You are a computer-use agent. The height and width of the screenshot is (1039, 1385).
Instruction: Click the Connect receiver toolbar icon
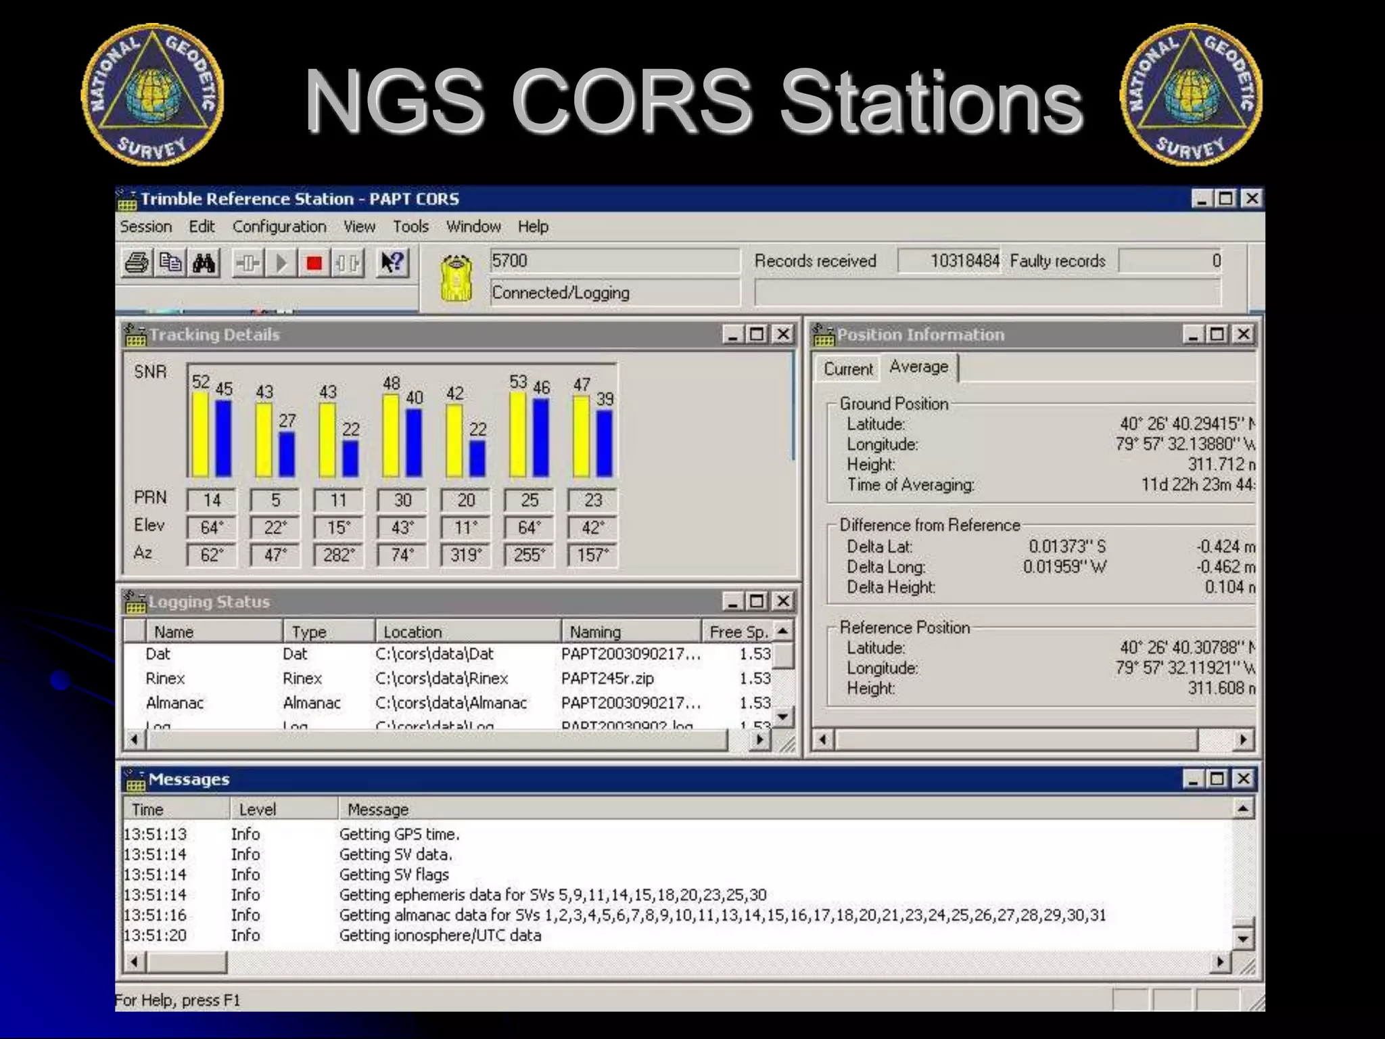pyautogui.click(x=248, y=263)
